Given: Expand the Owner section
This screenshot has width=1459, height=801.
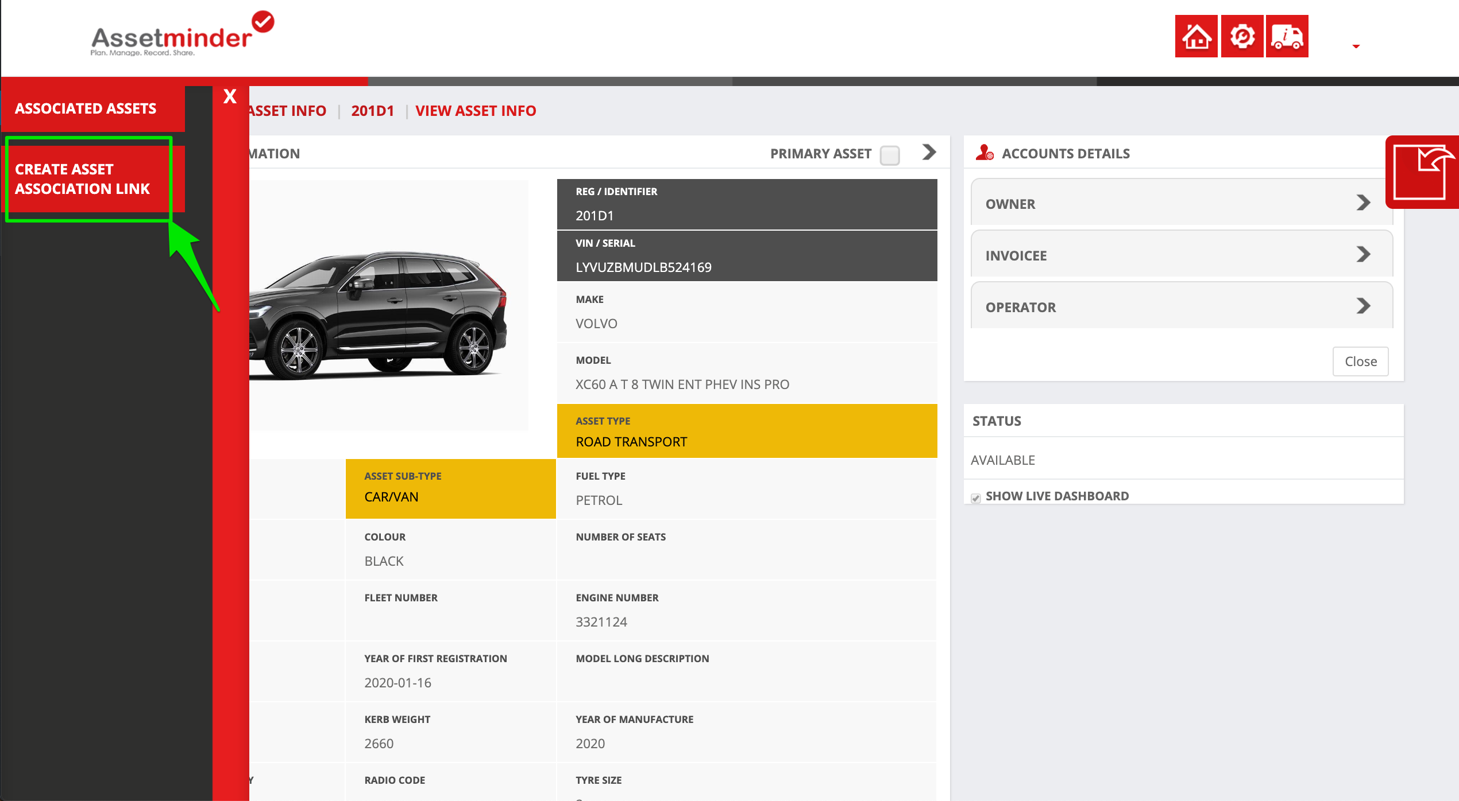Looking at the screenshot, I should 1182,203.
